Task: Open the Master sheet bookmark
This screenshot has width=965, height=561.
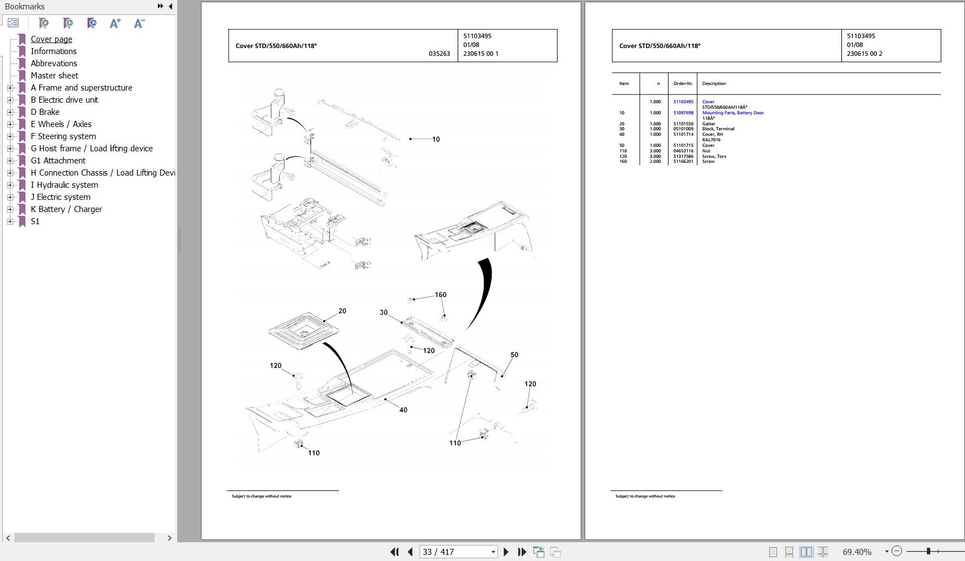Action: (55, 76)
